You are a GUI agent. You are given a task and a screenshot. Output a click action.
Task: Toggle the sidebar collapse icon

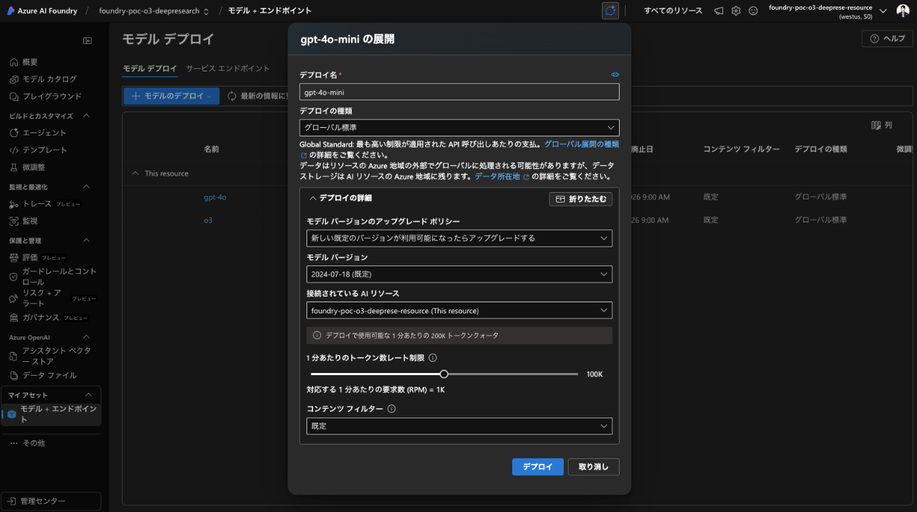point(87,41)
